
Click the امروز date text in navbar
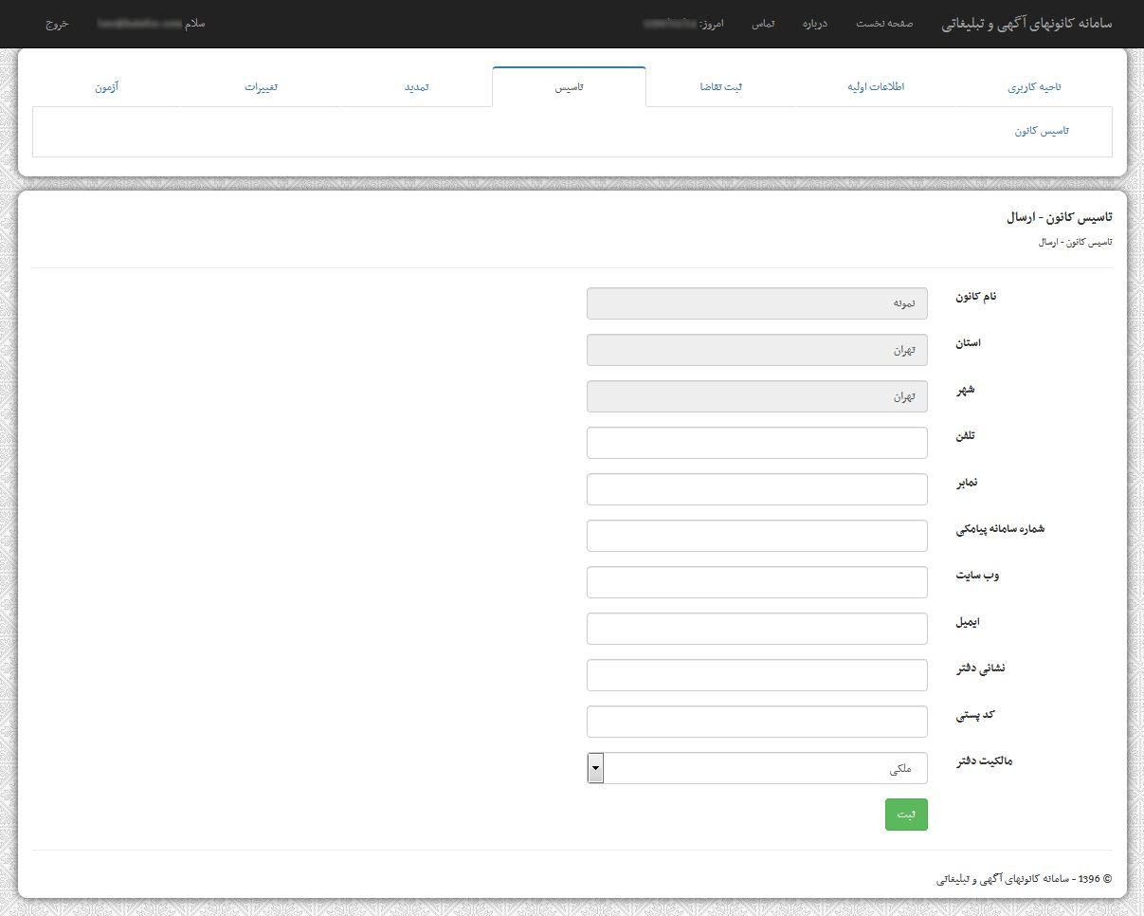(x=682, y=23)
